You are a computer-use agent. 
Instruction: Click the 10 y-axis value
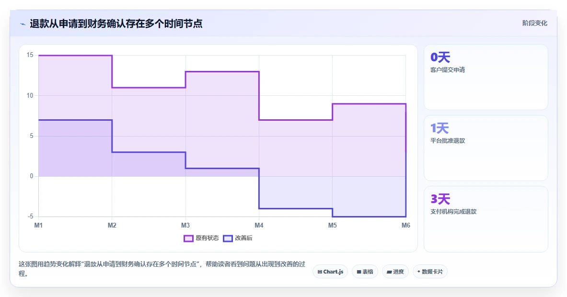[30, 95]
